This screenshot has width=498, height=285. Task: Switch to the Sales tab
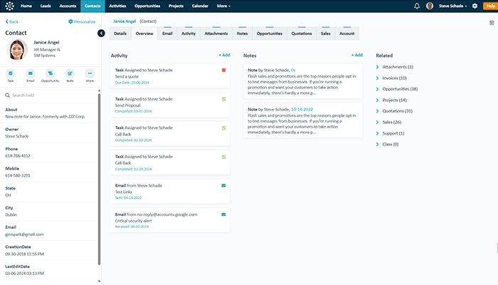coord(326,33)
